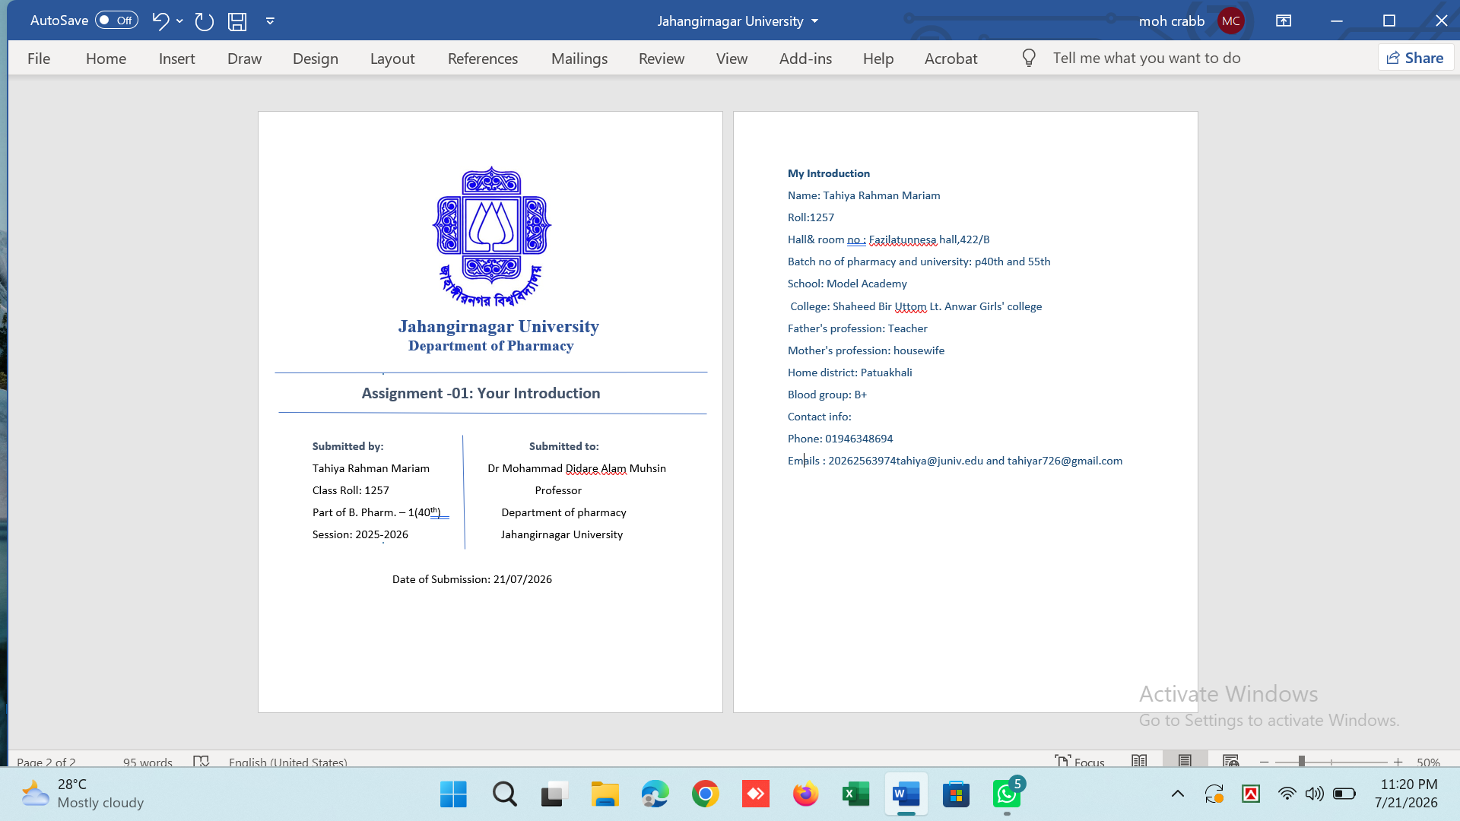Open the File tab

(39, 59)
